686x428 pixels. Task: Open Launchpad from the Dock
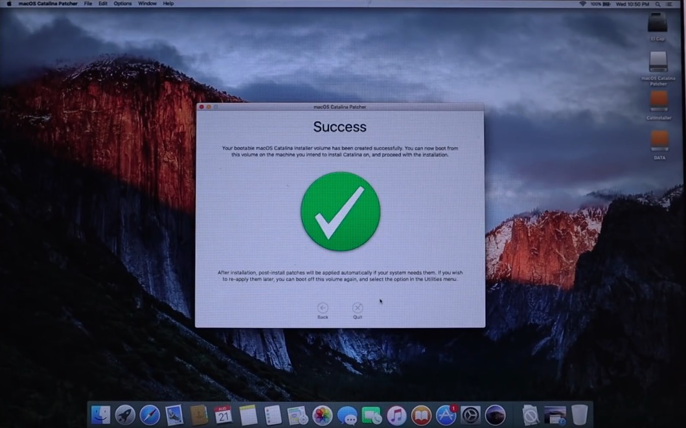pyautogui.click(x=125, y=414)
